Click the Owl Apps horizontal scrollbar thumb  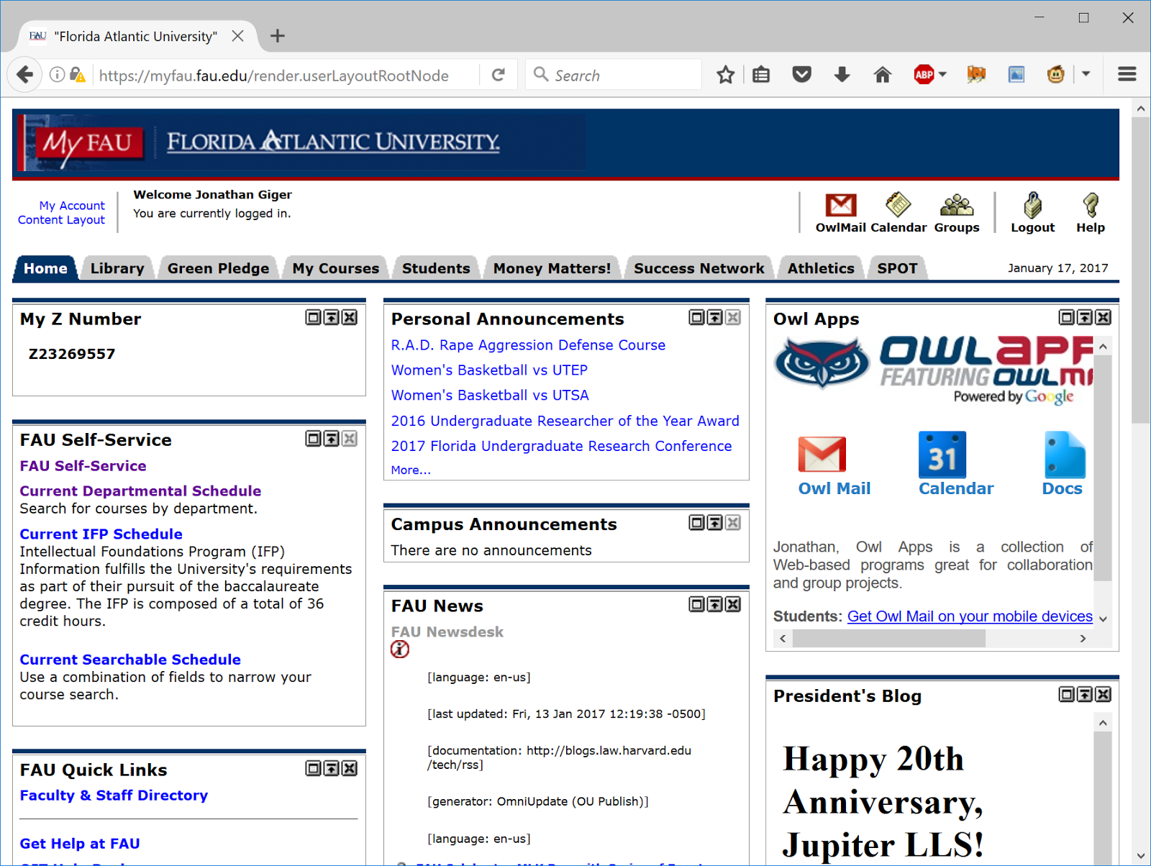point(888,639)
